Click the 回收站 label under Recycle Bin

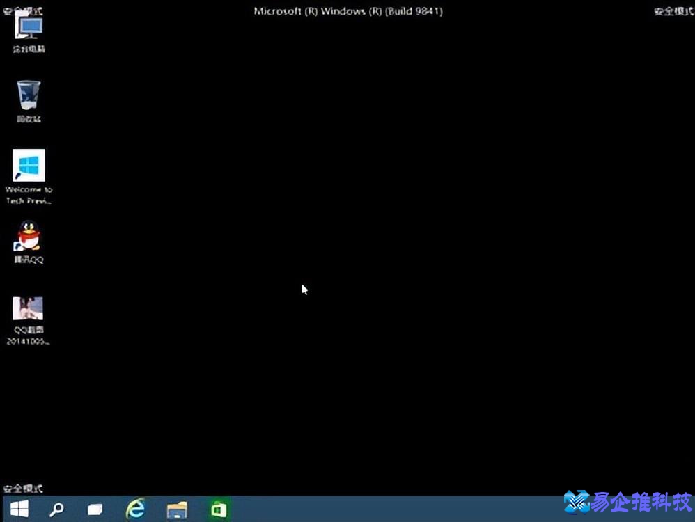point(29,119)
